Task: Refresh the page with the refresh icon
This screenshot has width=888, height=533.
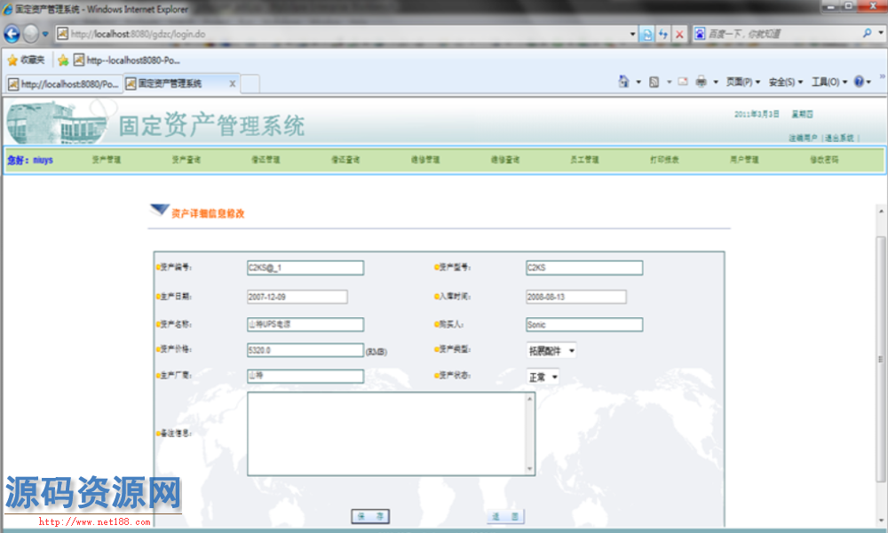Action: click(663, 34)
